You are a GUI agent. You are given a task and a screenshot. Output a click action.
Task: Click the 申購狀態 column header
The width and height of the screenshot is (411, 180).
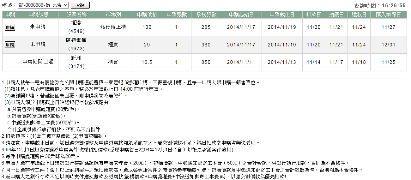(x=38, y=15)
